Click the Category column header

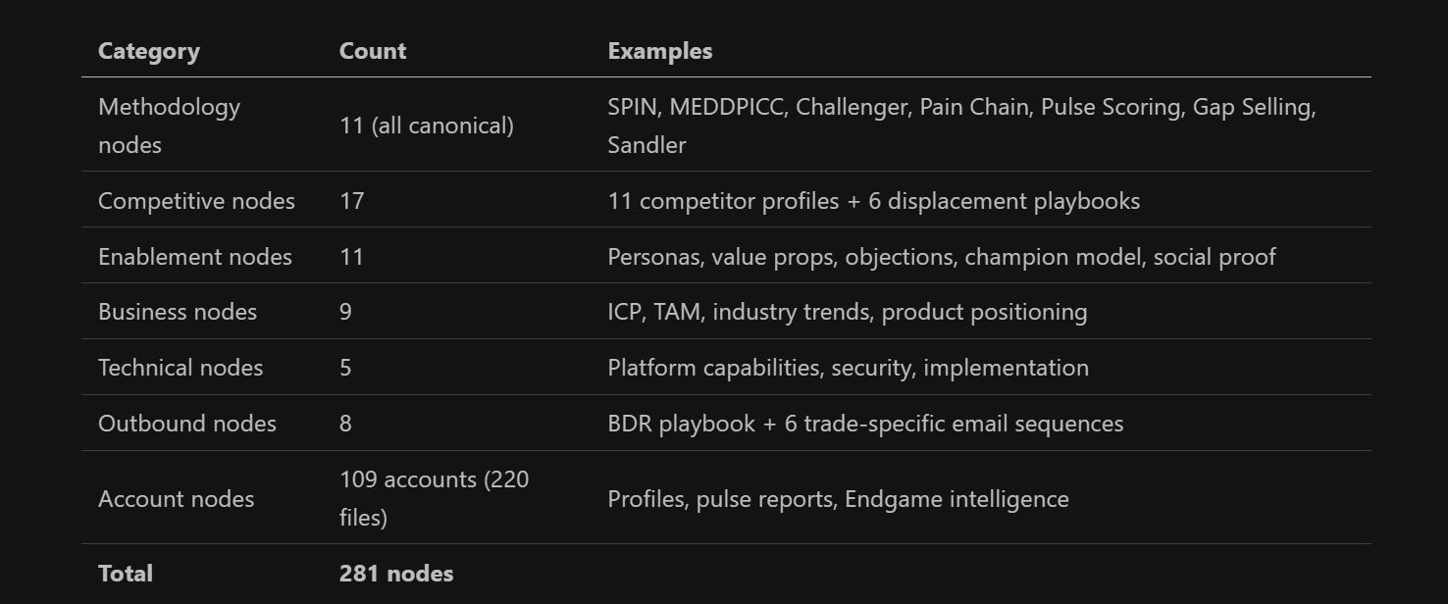point(149,51)
